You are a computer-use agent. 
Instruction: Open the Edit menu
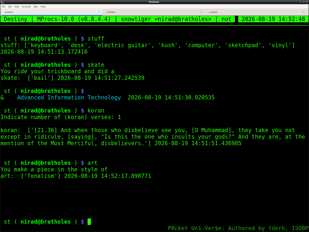click(10, 6)
